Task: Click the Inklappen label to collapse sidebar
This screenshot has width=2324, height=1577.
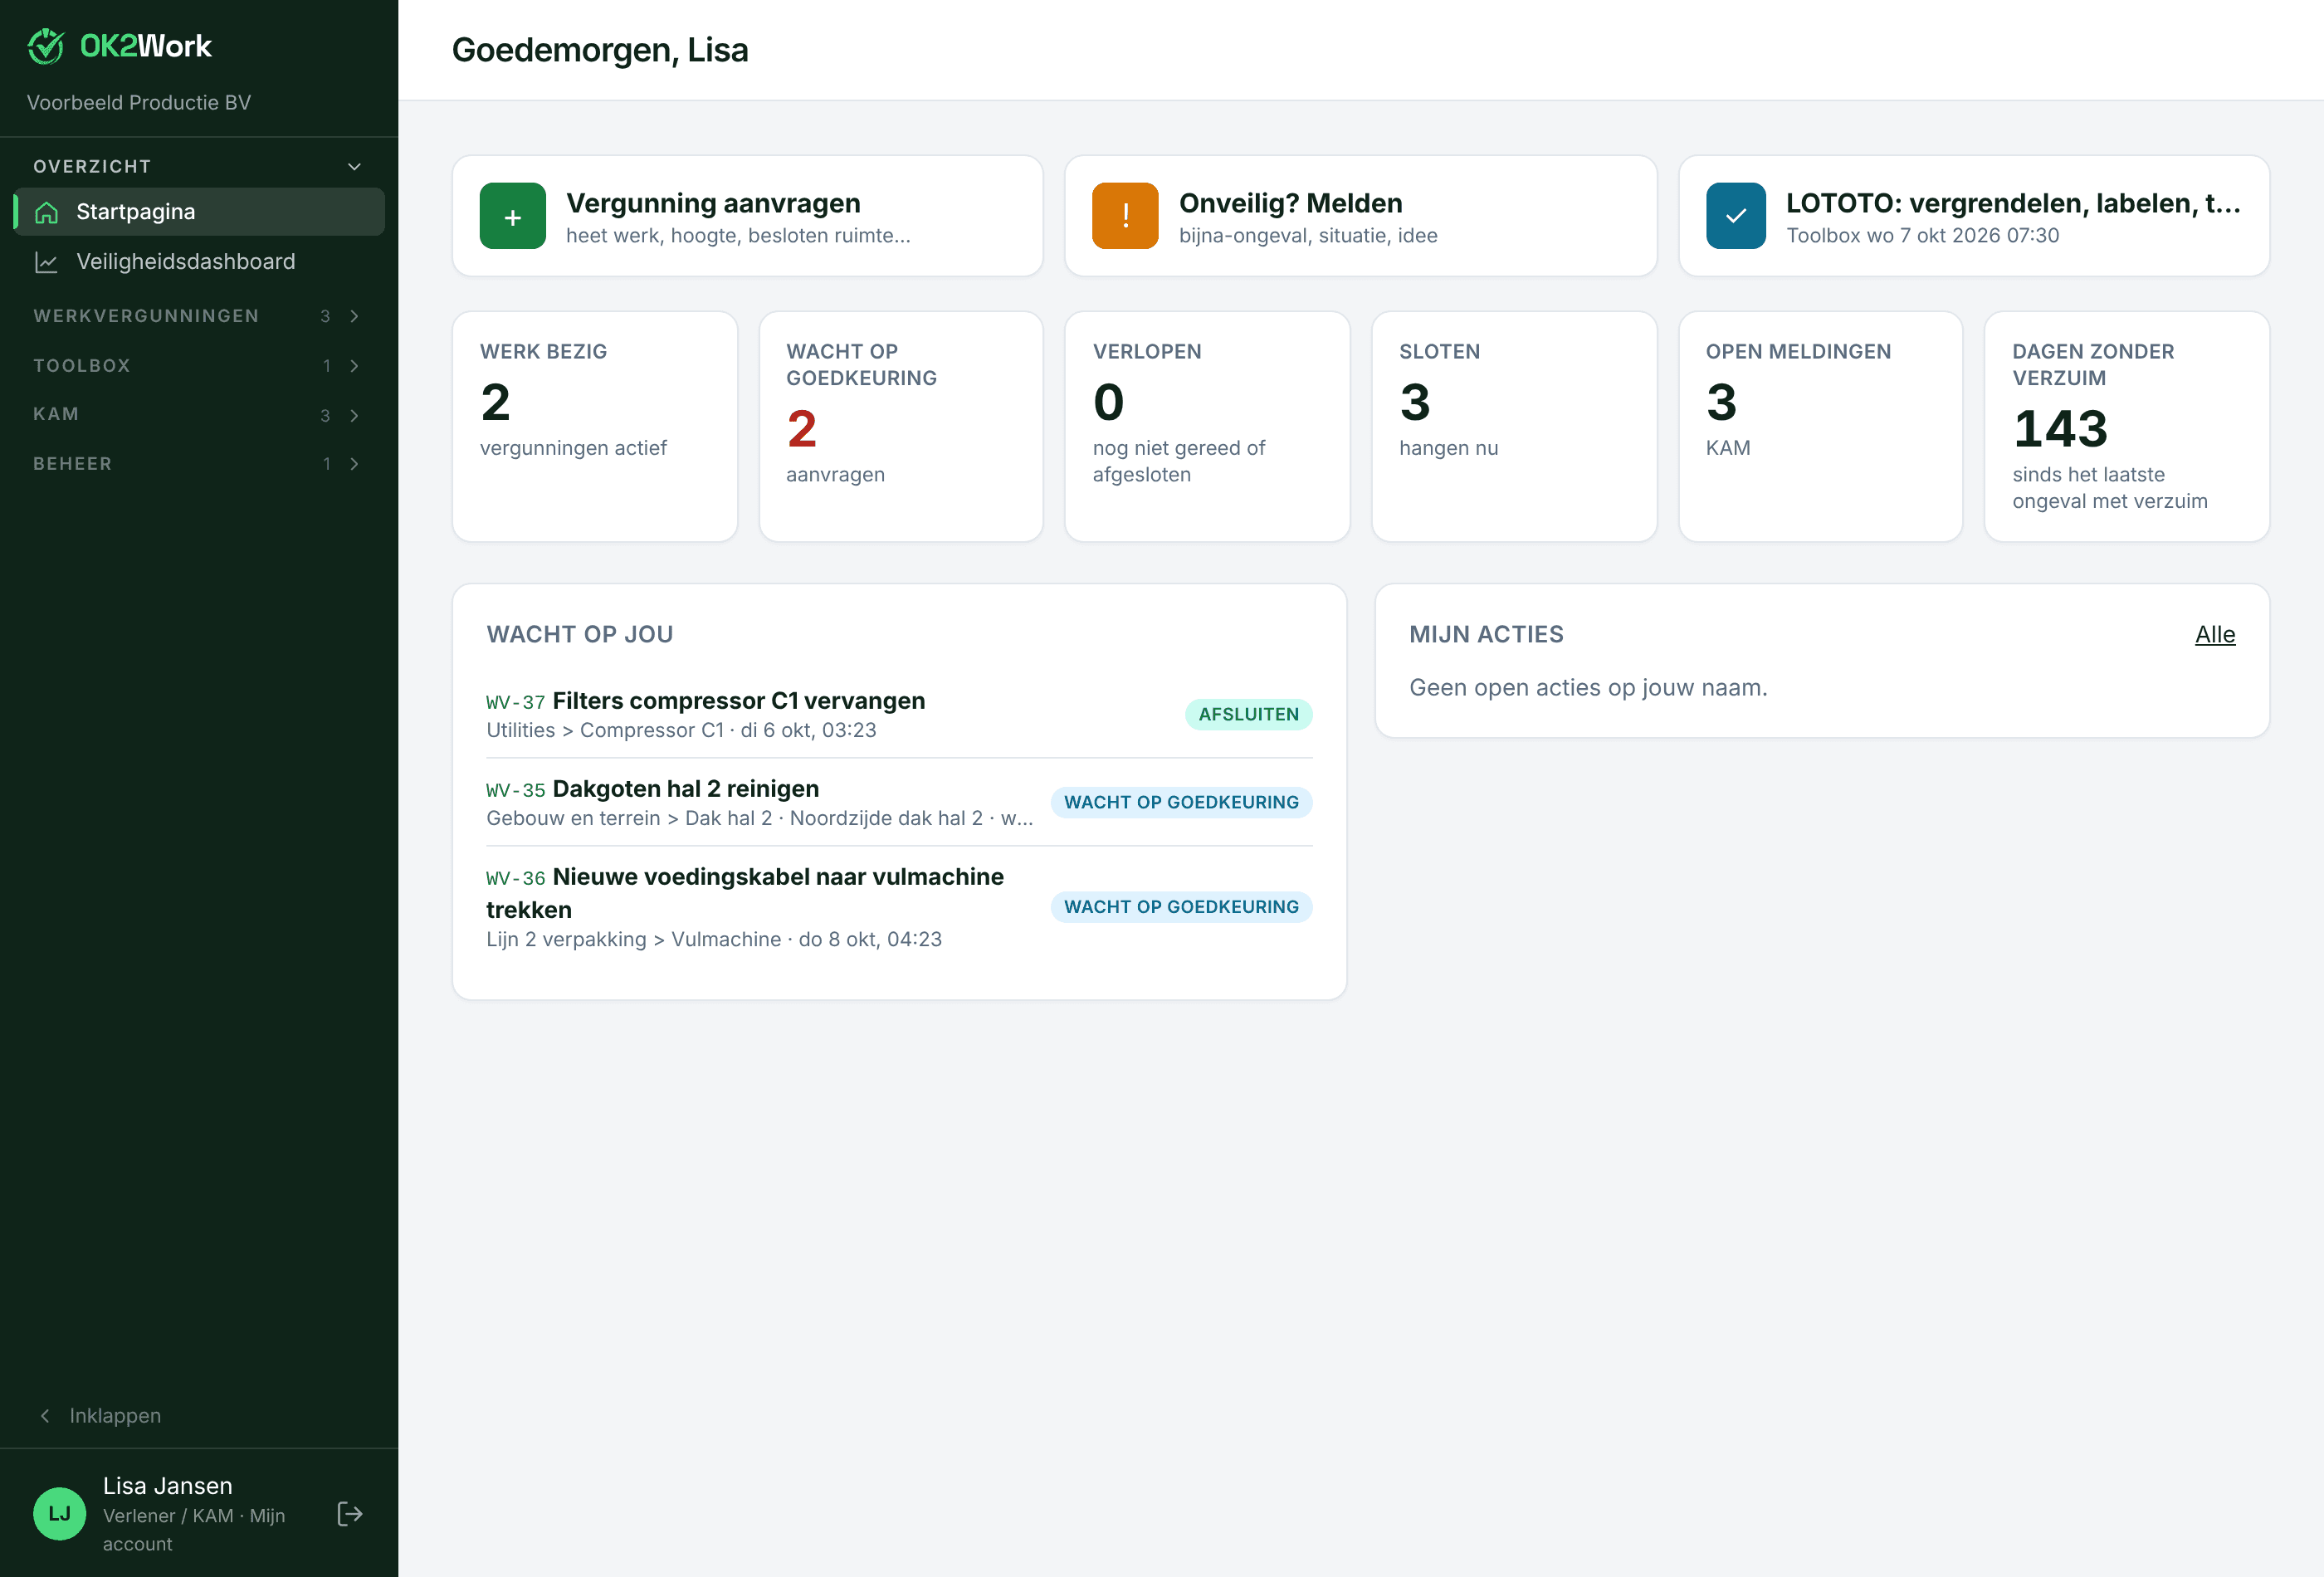Action: [115, 1416]
